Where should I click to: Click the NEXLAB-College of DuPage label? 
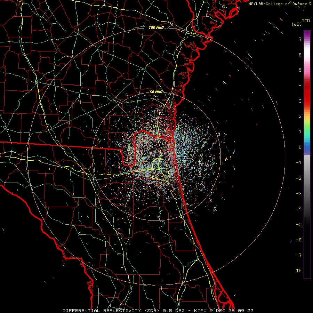click(x=278, y=4)
